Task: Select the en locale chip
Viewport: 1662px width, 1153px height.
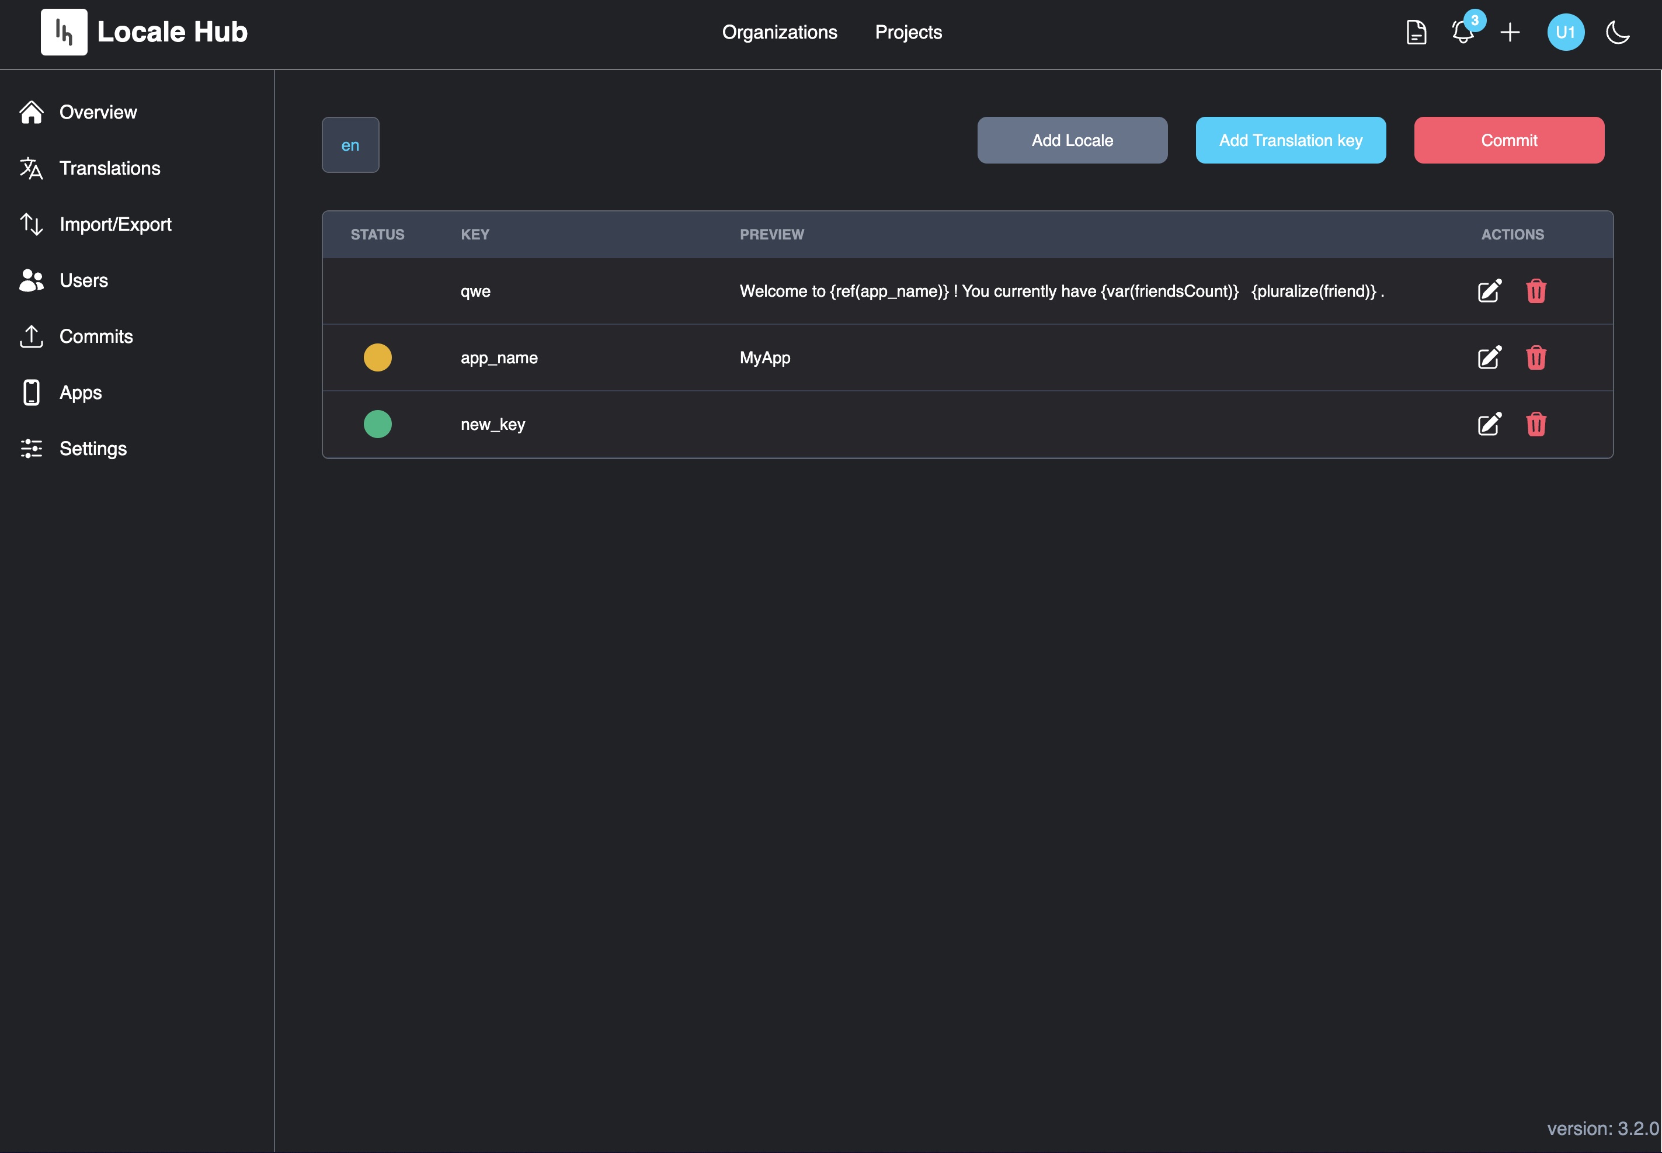Action: click(350, 144)
